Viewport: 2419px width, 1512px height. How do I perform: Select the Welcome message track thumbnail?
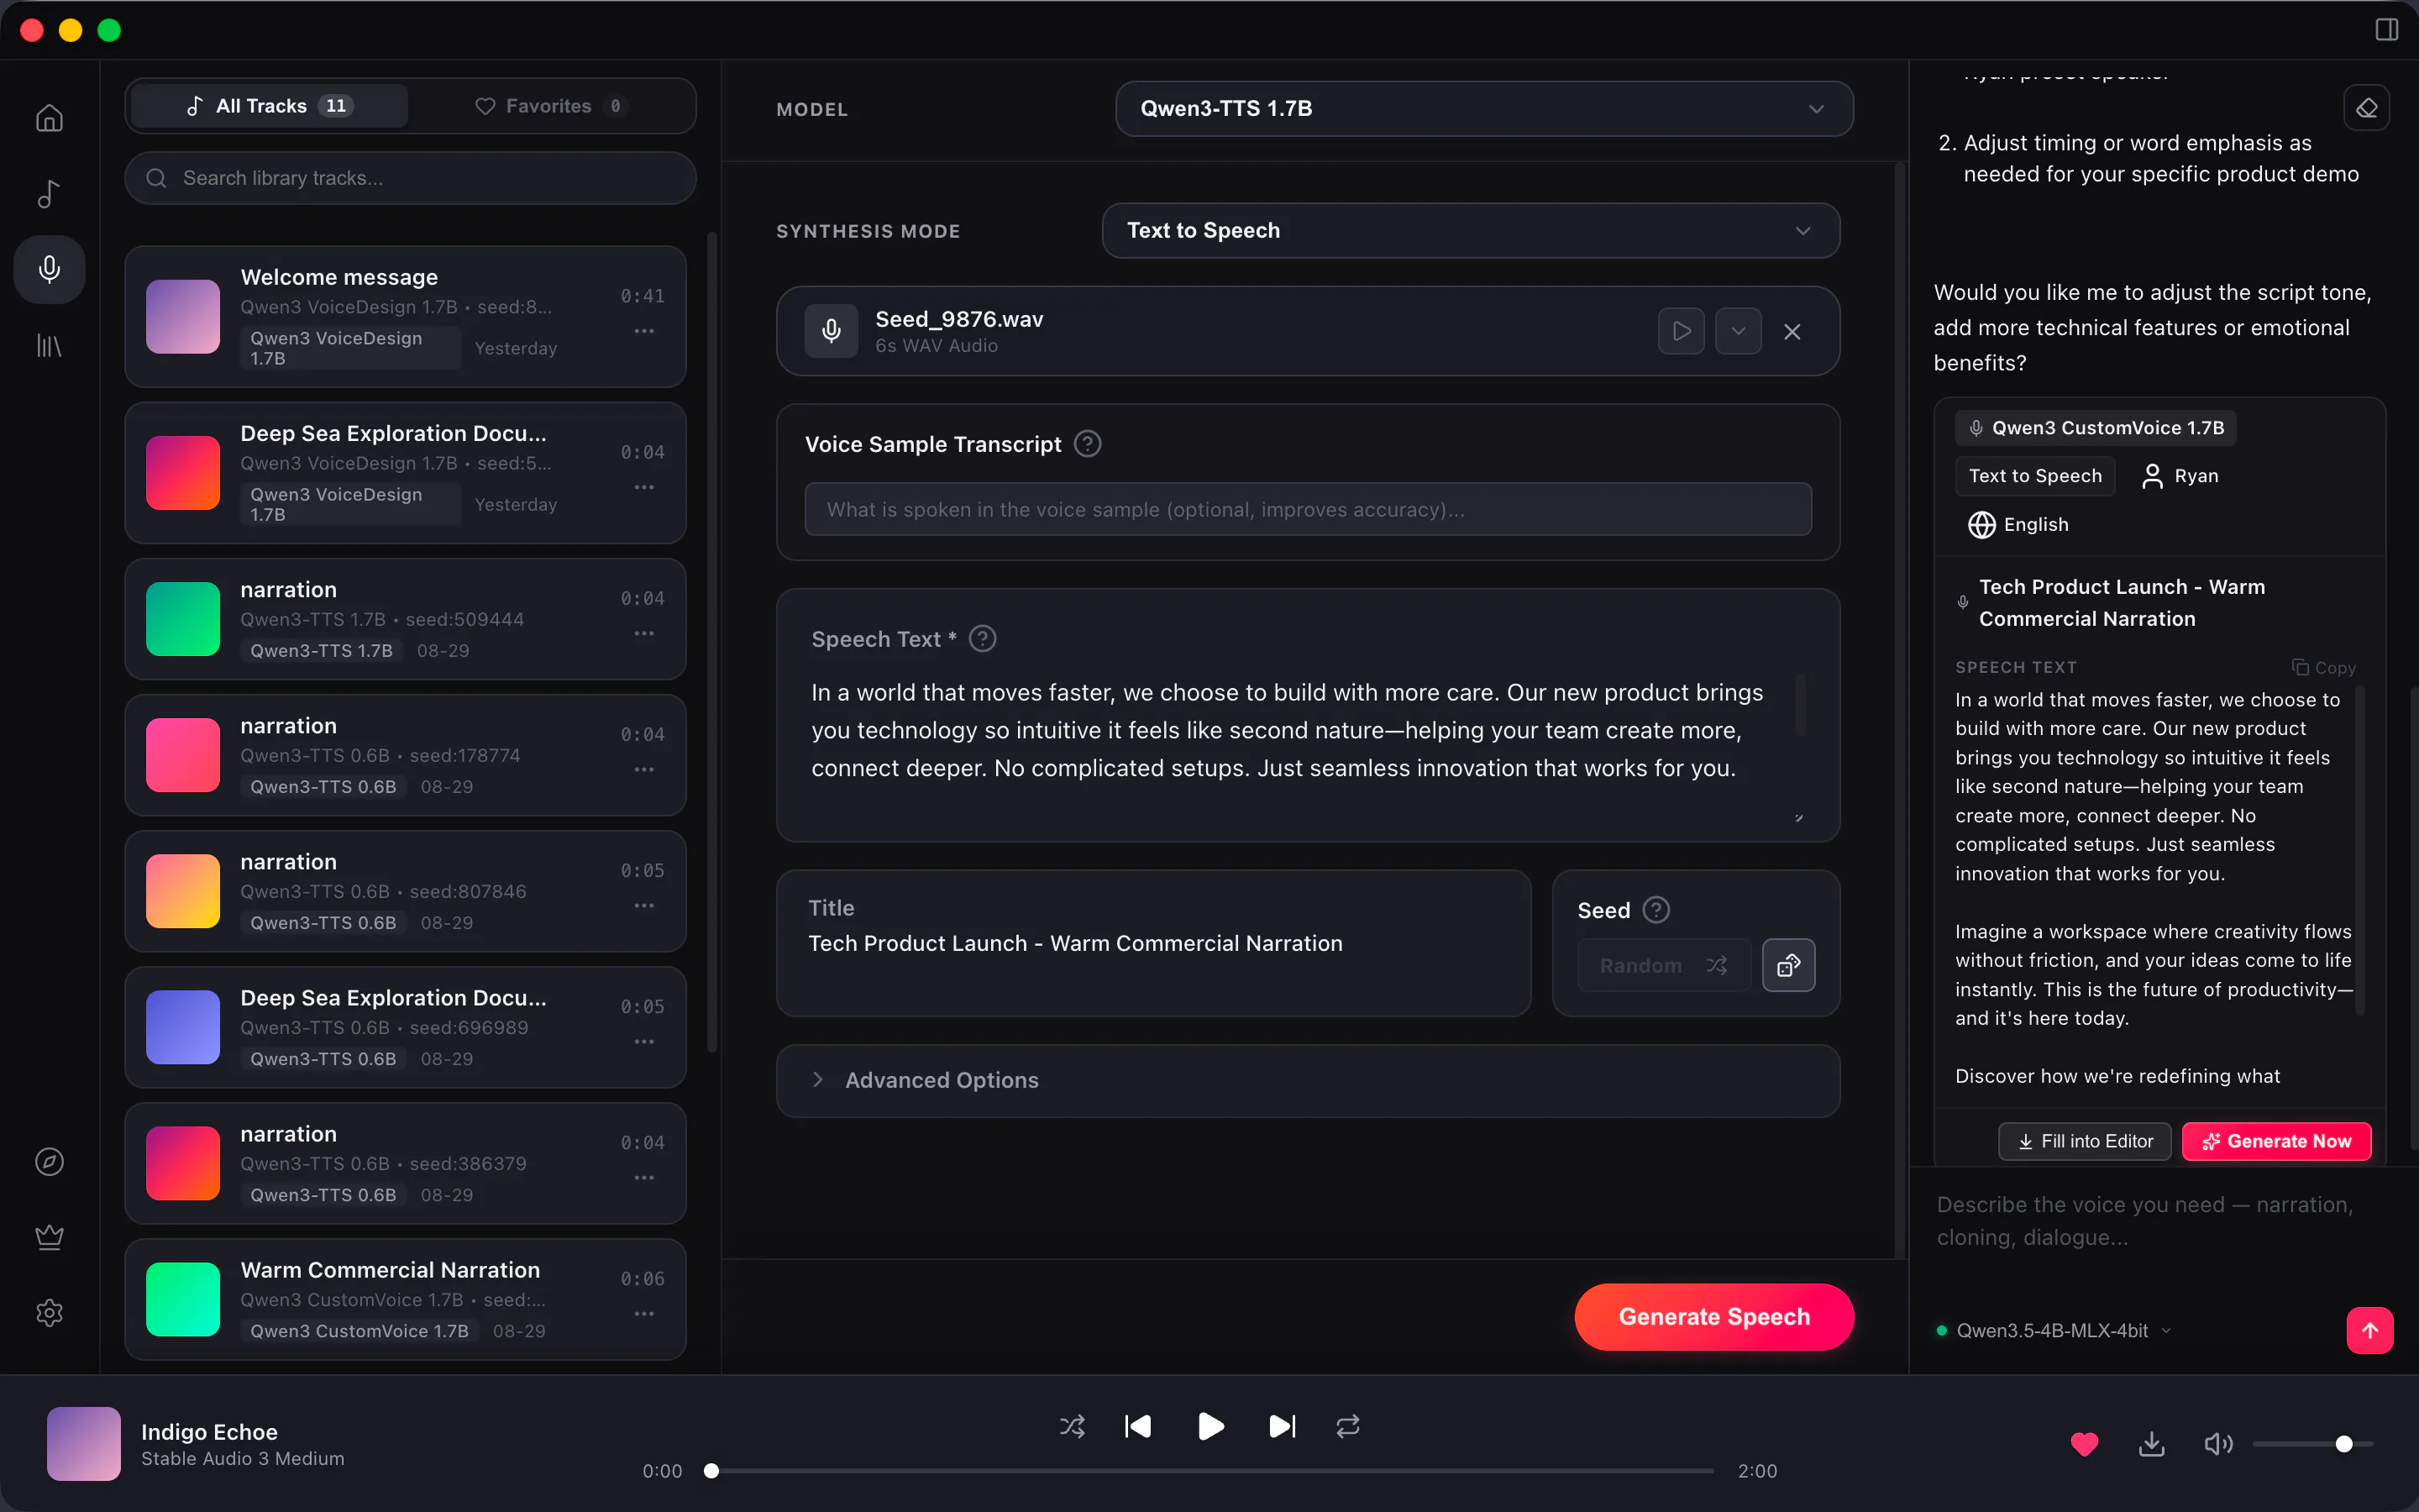pyautogui.click(x=183, y=316)
